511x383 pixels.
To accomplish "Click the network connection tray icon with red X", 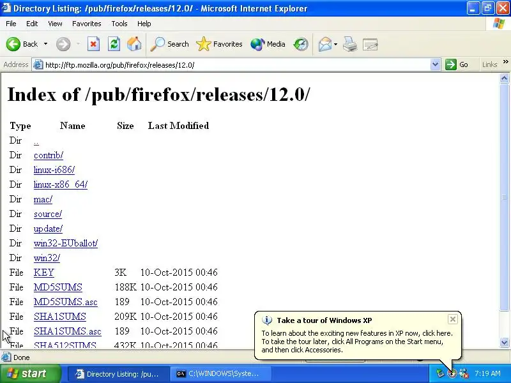I will 464,373.
